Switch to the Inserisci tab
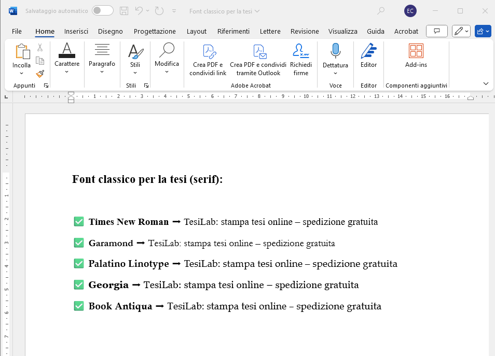 [x=76, y=31]
